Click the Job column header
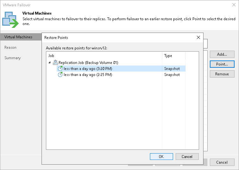 51,56
